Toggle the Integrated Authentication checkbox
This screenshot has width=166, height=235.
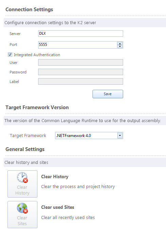coord(10,55)
